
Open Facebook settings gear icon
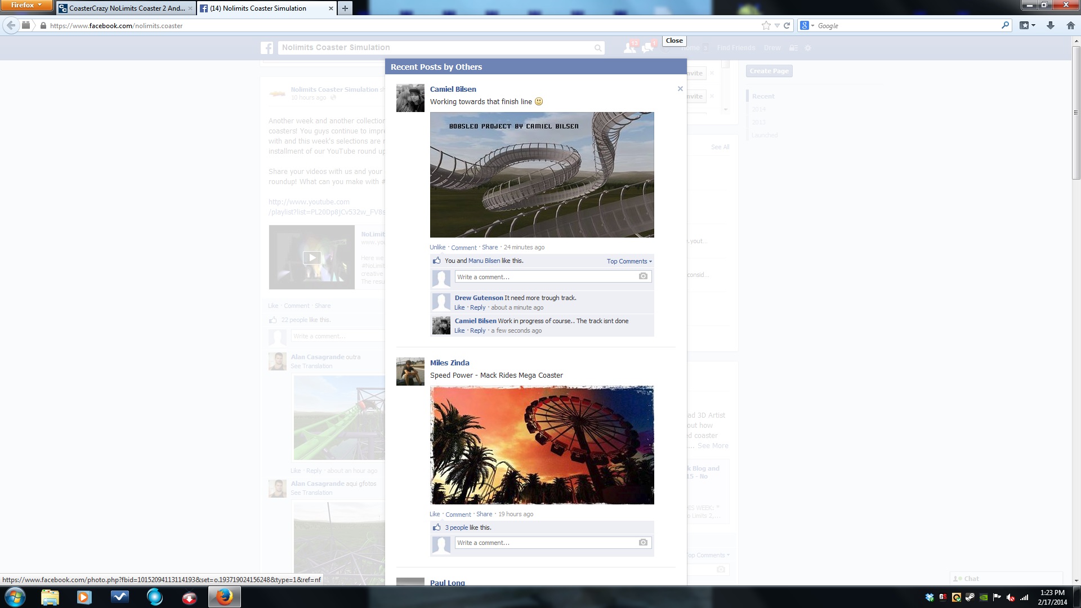click(808, 48)
